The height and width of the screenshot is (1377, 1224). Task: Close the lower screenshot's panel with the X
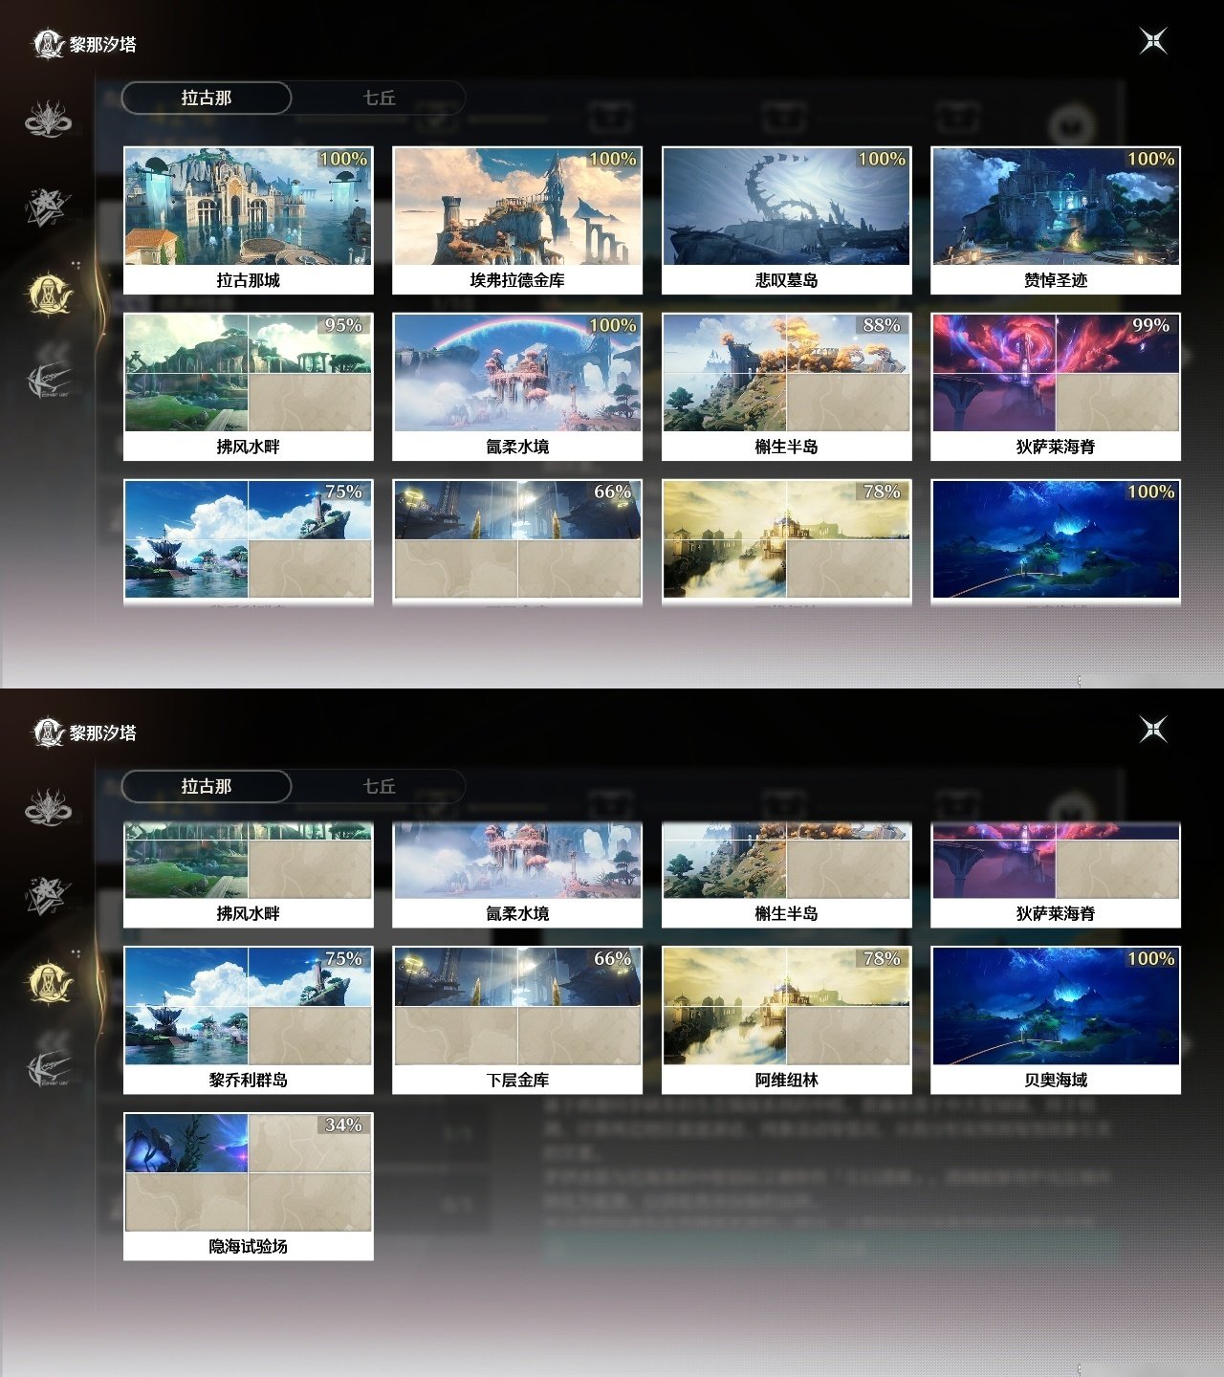(x=1153, y=730)
